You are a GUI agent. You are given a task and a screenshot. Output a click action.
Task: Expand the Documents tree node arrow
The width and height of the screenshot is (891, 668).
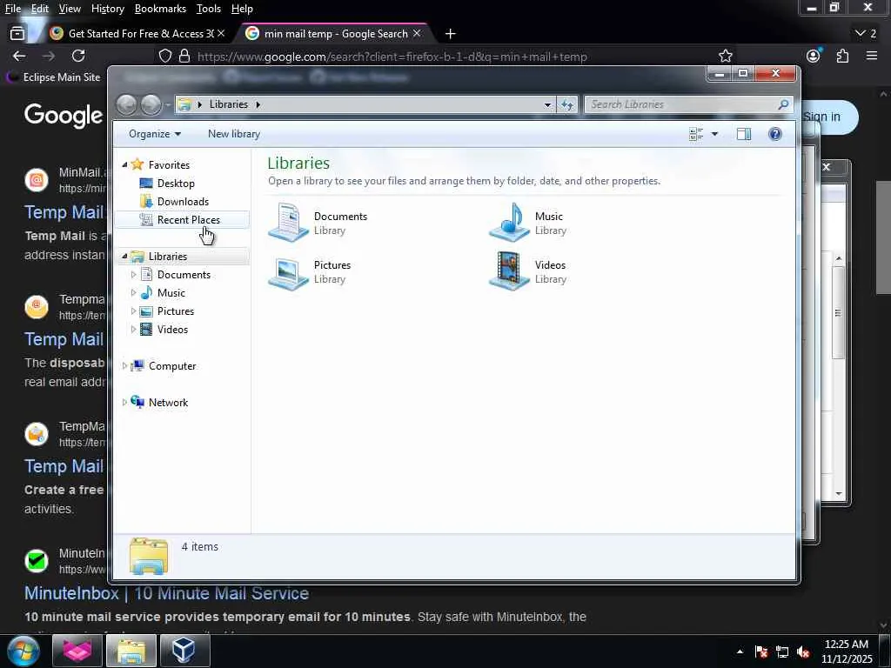click(133, 274)
